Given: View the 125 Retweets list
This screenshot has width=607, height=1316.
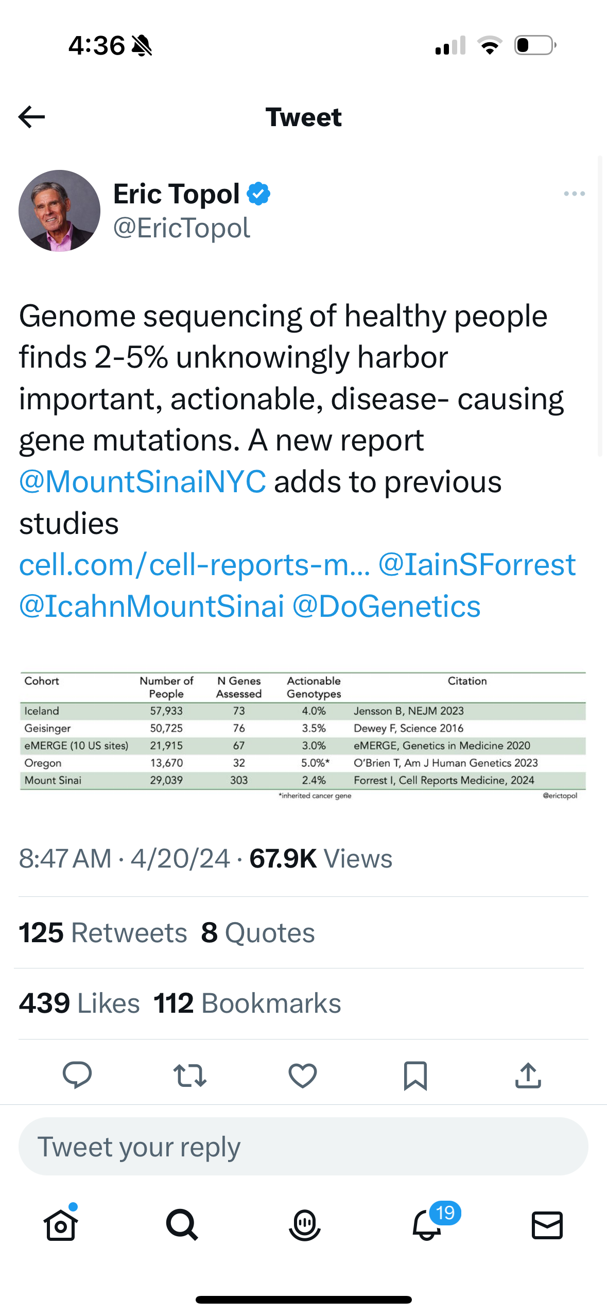Looking at the screenshot, I should pyautogui.click(x=103, y=932).
